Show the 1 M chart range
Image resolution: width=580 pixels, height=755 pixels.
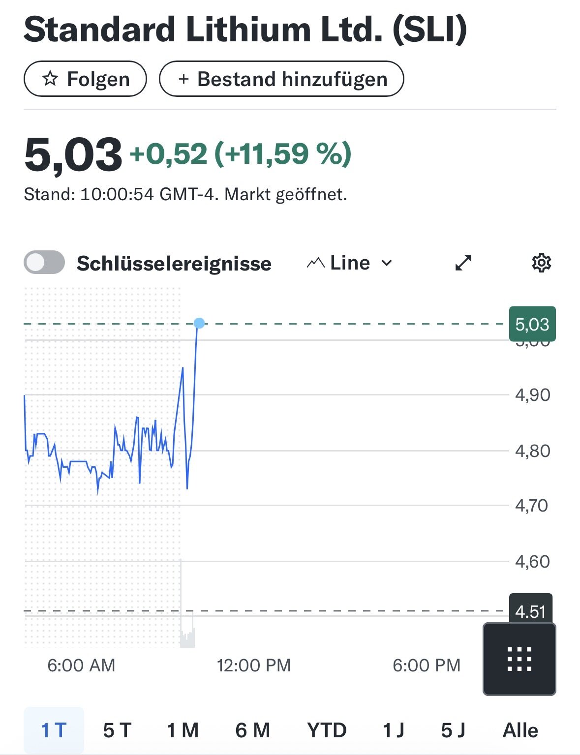pos(183,730)
